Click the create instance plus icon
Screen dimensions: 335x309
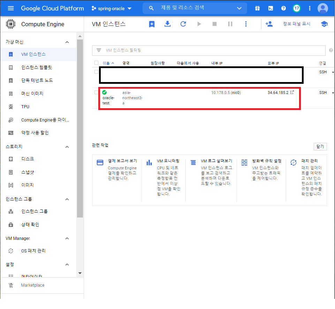pos(152,24)
